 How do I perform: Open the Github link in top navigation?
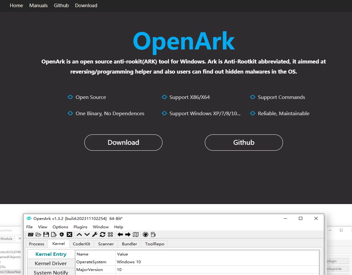[x=61, y=6]
